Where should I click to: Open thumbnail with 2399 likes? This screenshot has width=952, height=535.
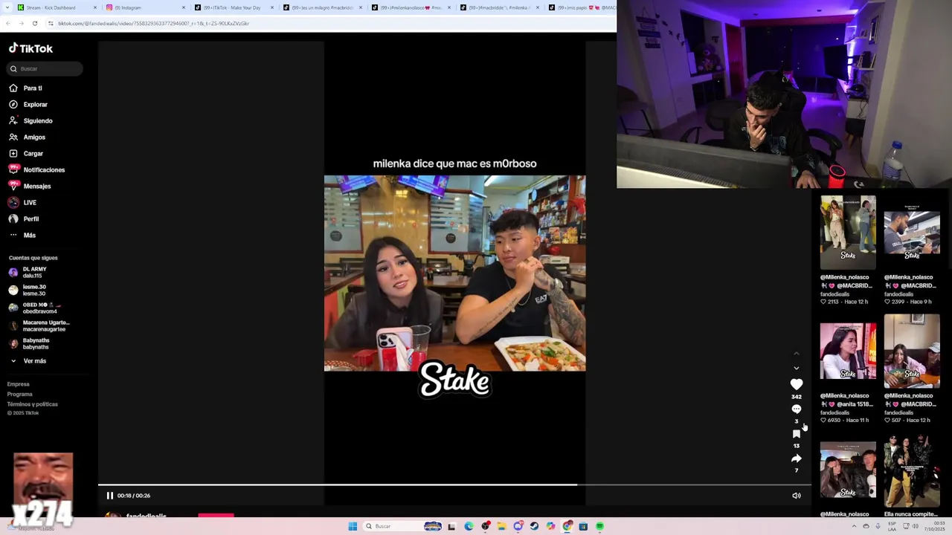(912, 232)
